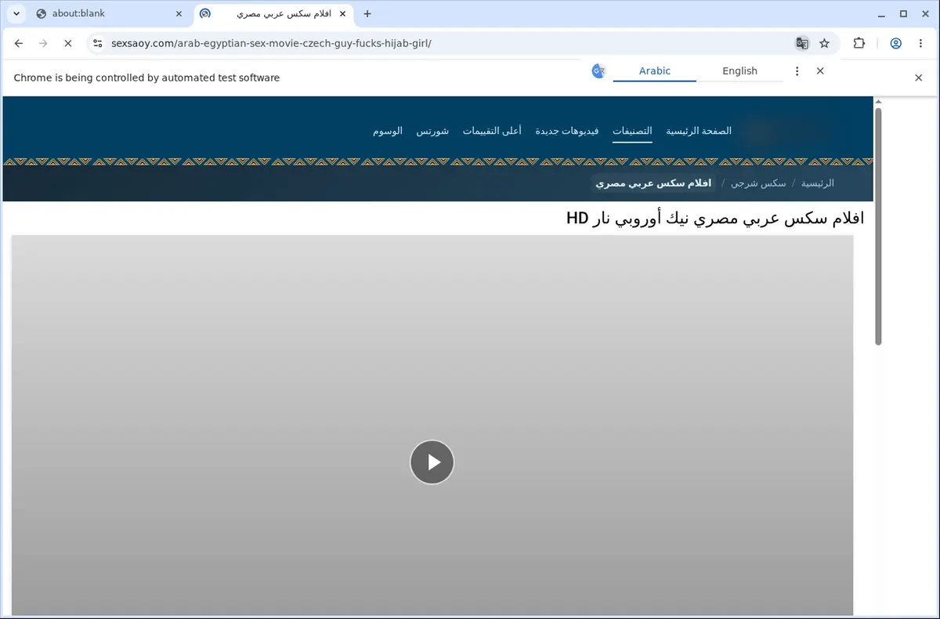Image resolution: width=940 pixels, height=619 pixels.
Task: Open the tab search dropdown arrow
Action: (x=16, y=13)
